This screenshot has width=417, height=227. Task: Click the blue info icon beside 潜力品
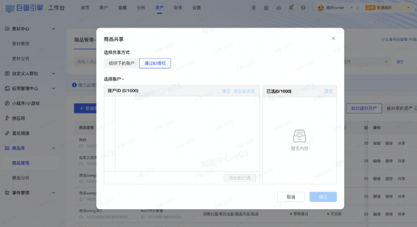point(74,85)
